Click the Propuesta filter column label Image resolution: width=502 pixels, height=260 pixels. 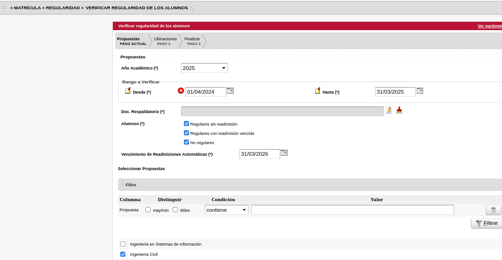pos(129,210)
